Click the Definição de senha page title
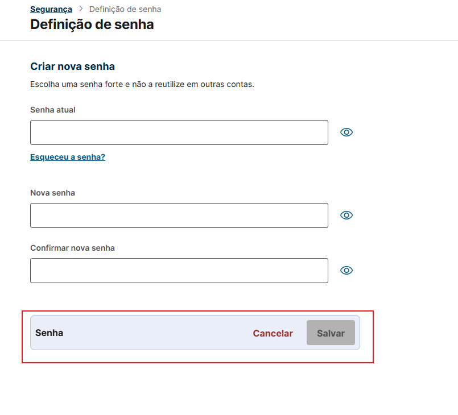This screenshot has width=458, height=415. (x=92, y=24)
